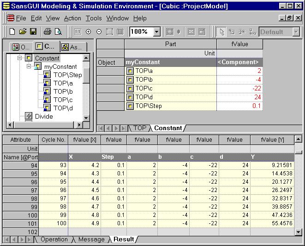
Task: Click tree panel scroll left arrow
Action: click(10, 125)
